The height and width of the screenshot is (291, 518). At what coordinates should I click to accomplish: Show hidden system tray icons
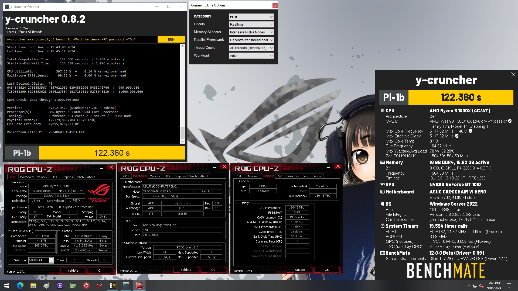(468, 286)
